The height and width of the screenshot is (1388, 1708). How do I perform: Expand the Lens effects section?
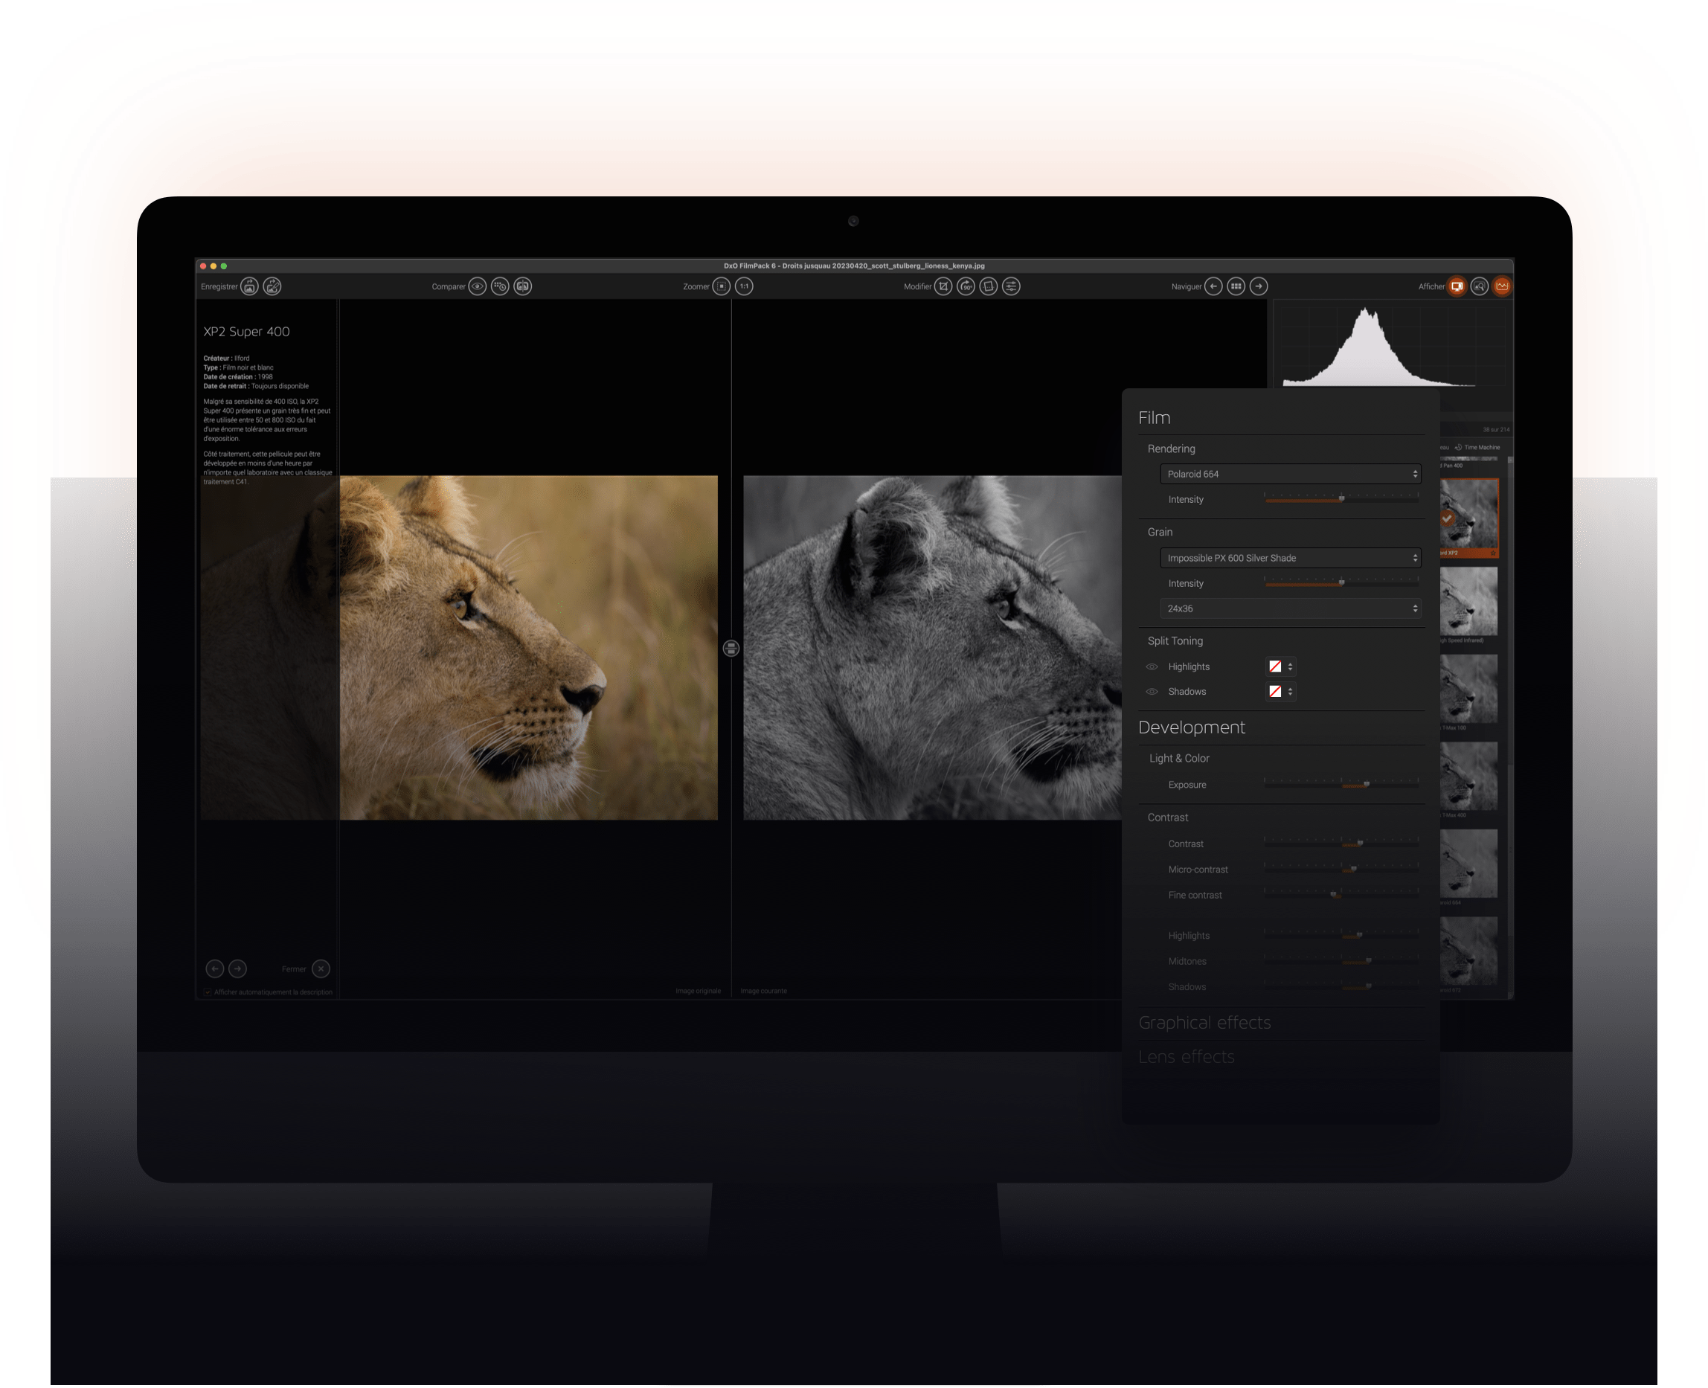tap(1186, 1056)
